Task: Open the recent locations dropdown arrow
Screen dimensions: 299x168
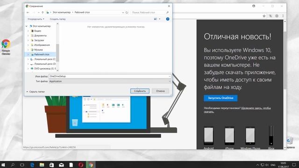Action: pyautogui.click(x=38, y=13)
